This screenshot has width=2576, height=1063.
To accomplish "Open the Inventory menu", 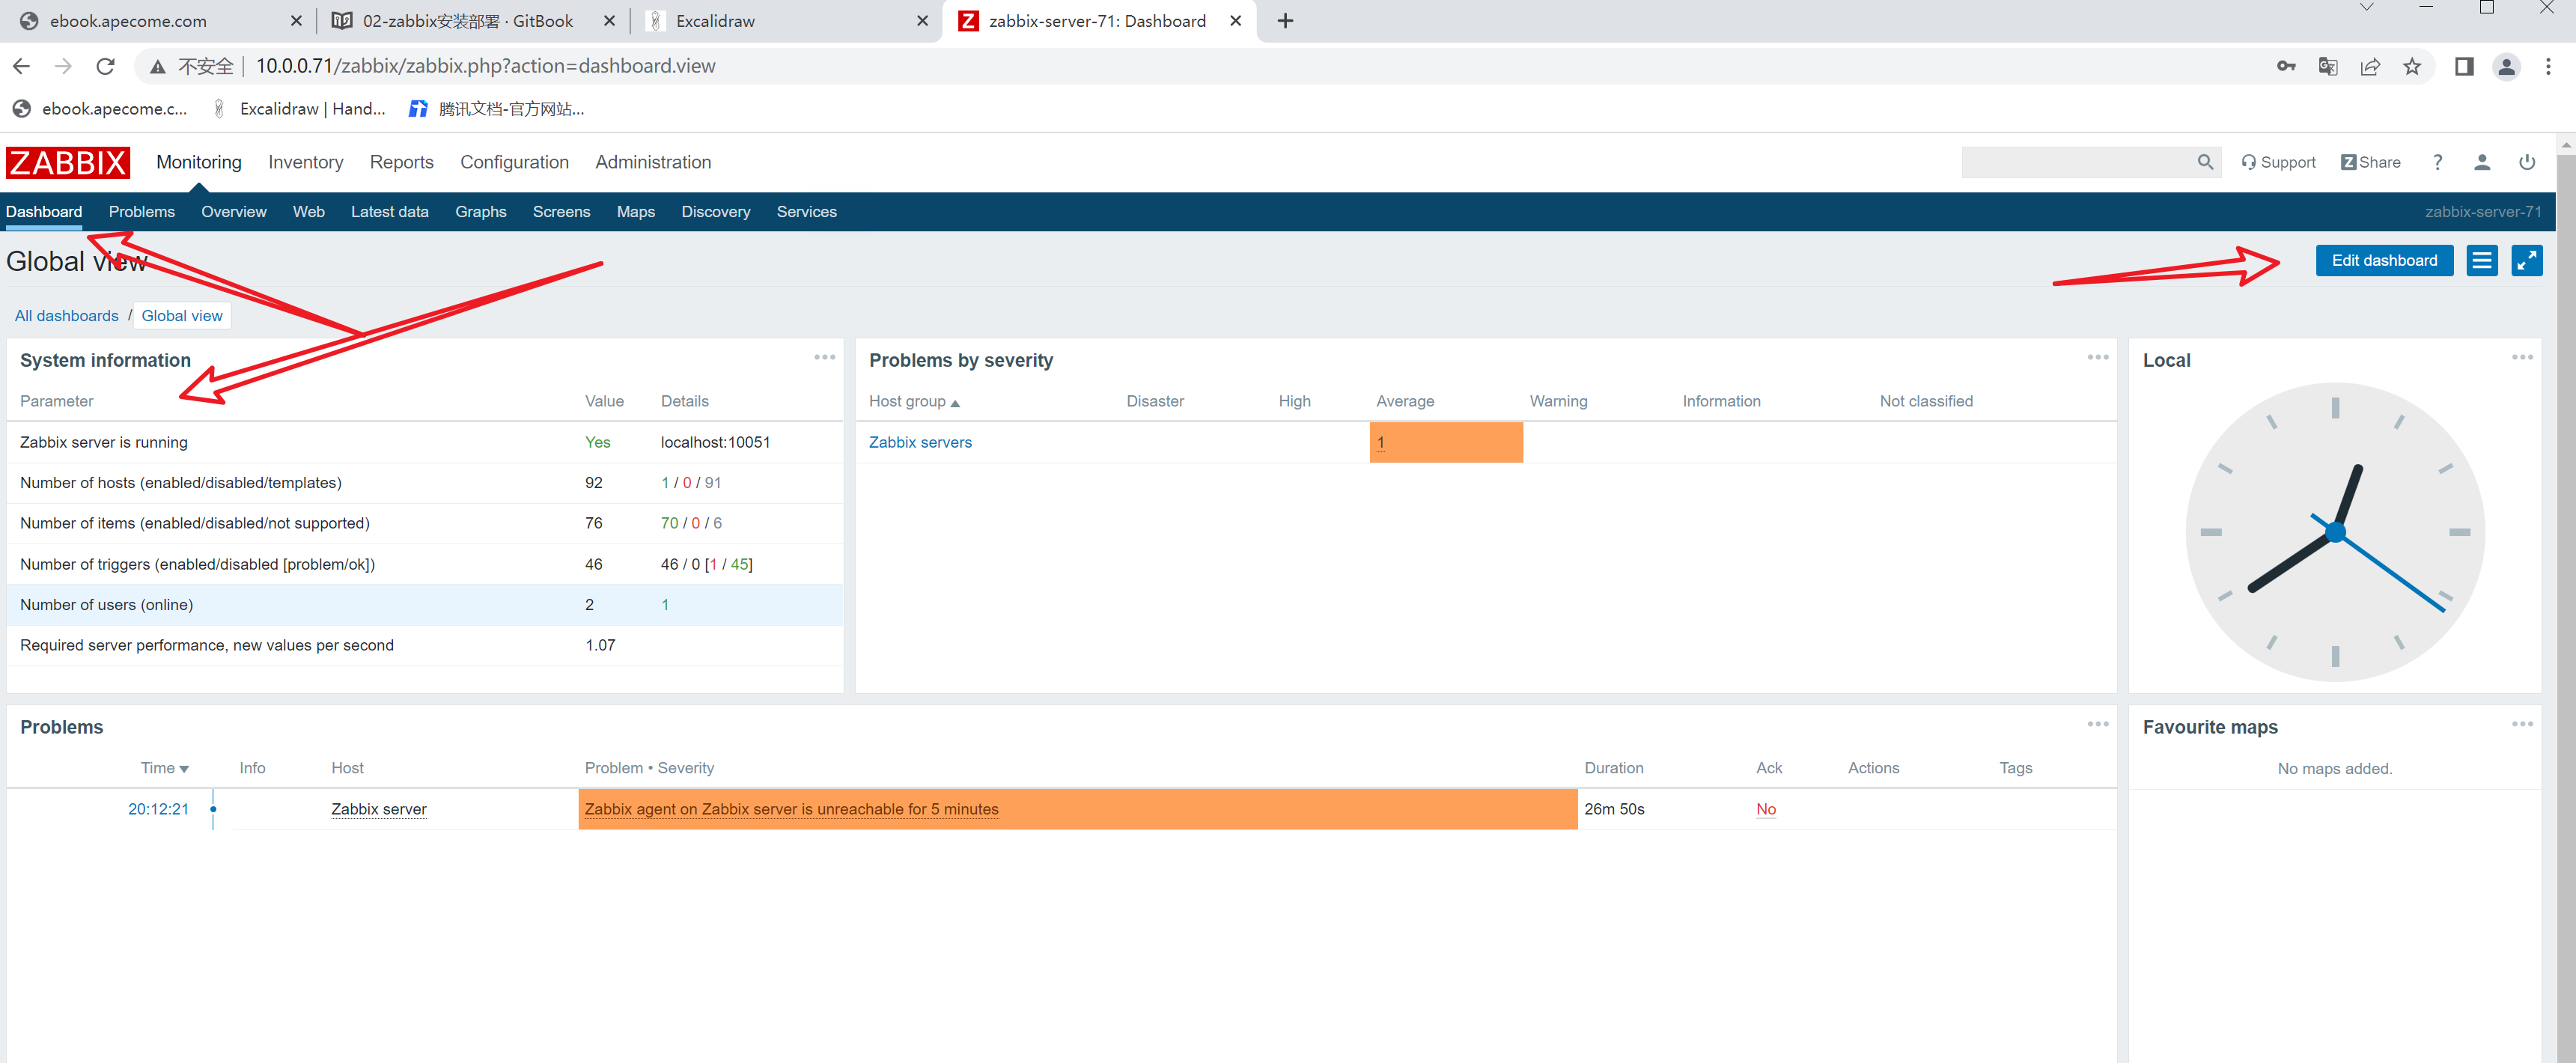I will pos(305,162).
